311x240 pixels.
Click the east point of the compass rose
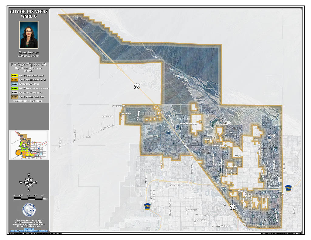click(37, 182)
